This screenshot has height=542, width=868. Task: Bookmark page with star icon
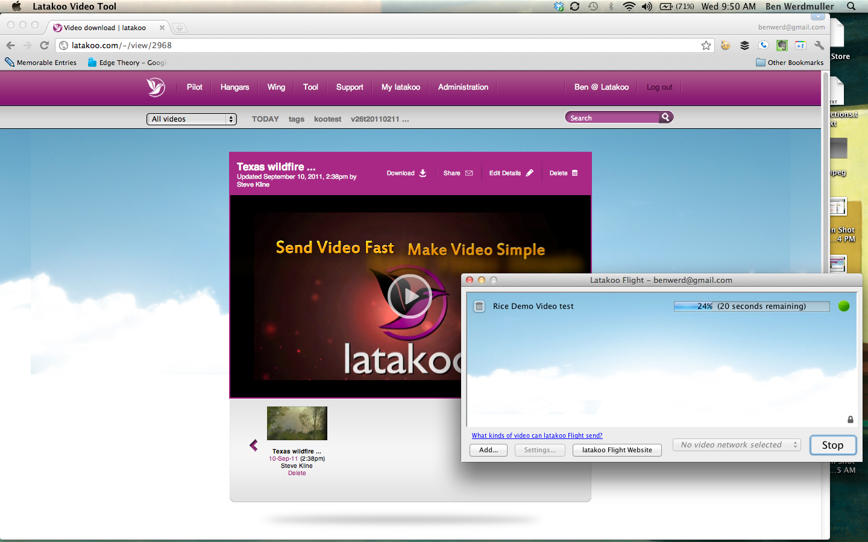click(x=706, y=46)
